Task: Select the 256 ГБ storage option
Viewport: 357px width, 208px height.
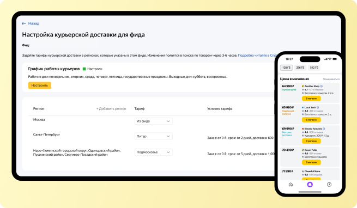Action: click(x=300, y=68)
